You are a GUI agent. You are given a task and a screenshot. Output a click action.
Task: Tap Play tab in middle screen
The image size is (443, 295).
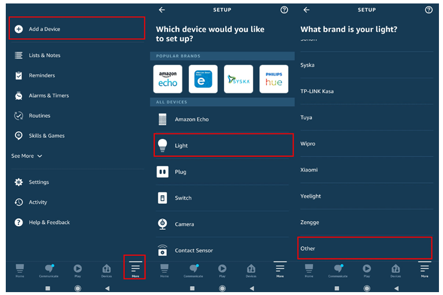click(x=222, y=270)
